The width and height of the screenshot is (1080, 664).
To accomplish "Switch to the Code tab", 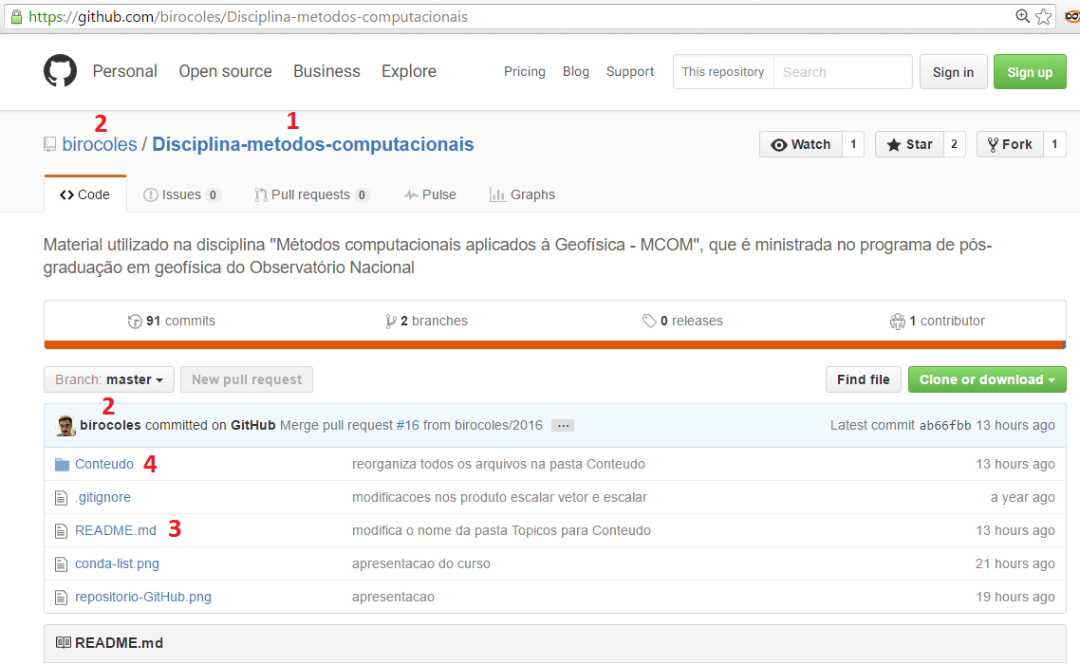I will click(84, 194).
